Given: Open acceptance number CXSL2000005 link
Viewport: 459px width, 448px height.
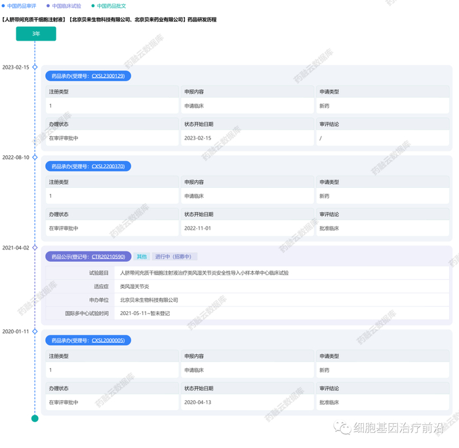Looking at the screenshot, I should pyautogui.click(x=108, y=341).
